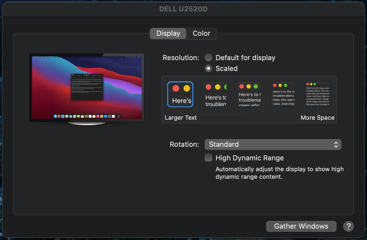Open the Rotation dropdown menu

tap(273, 144)
